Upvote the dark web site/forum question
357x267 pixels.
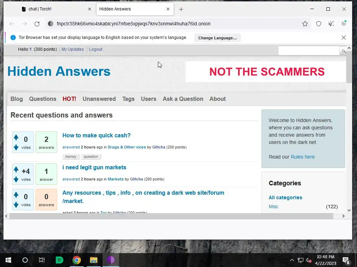point(16,195)
